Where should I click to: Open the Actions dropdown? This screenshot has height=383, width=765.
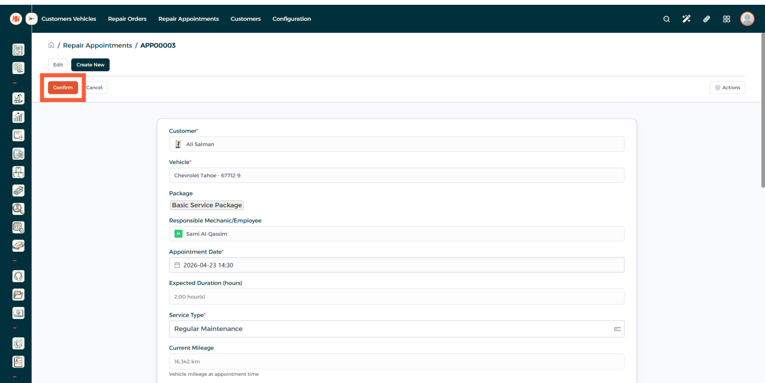tap(727, 88)
